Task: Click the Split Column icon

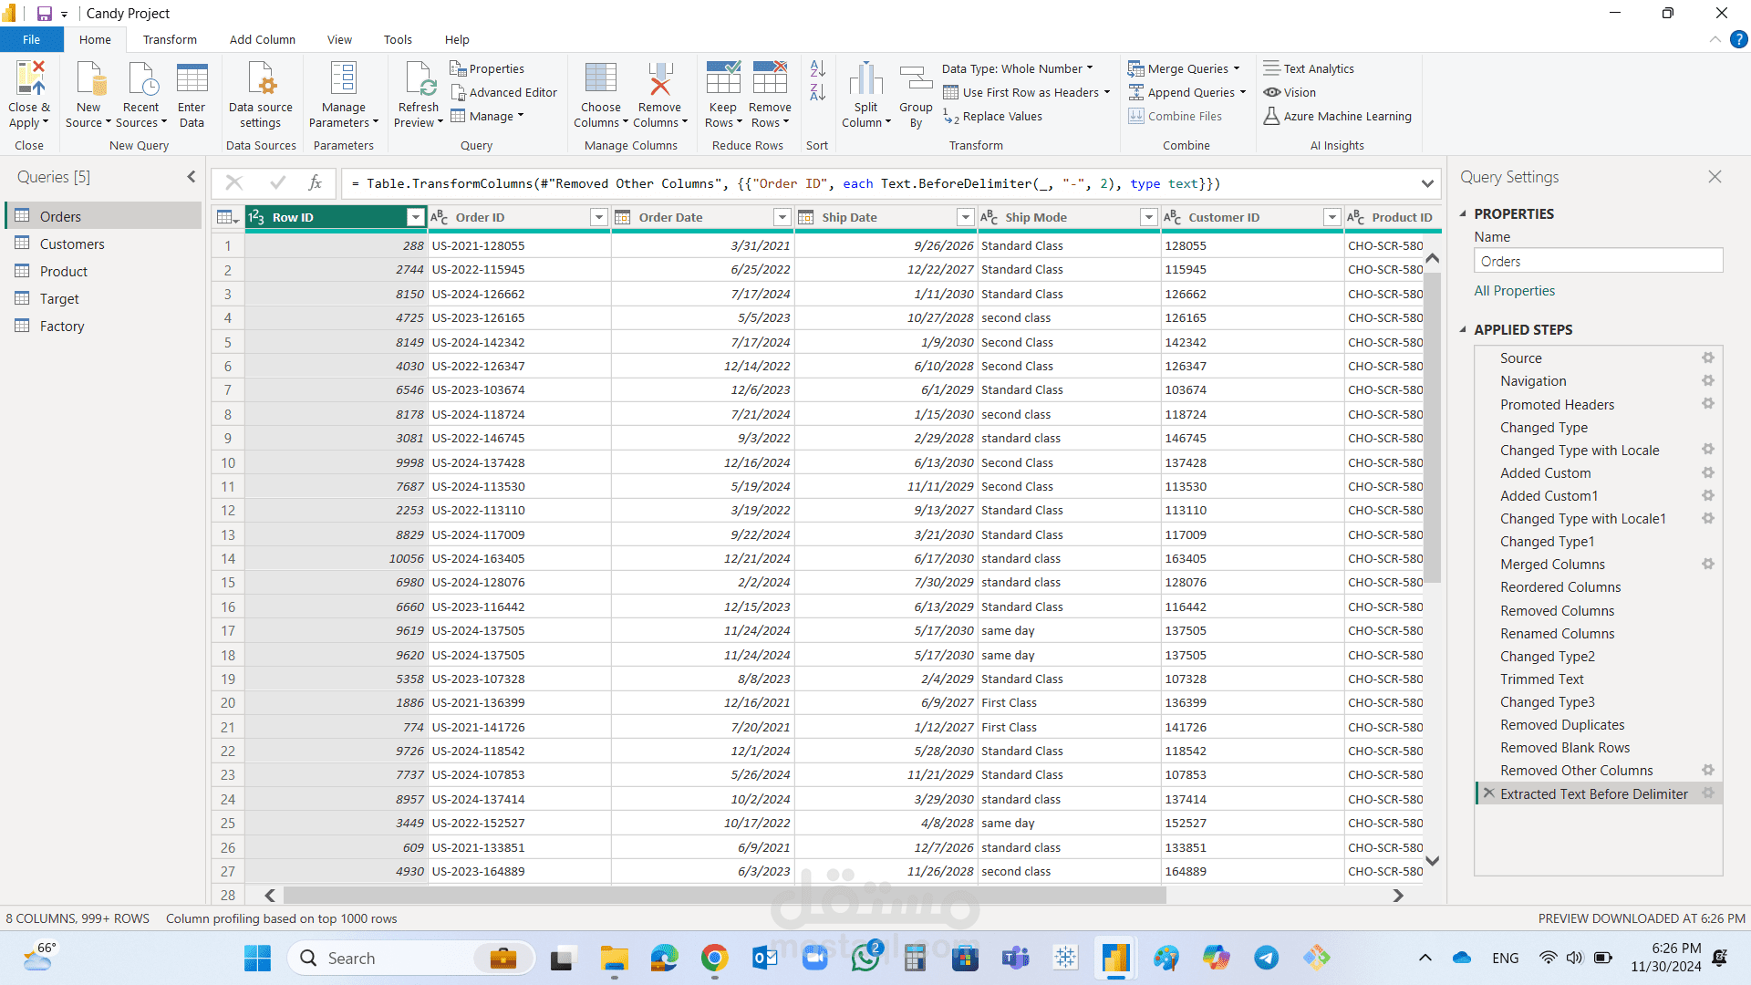Action: point(865,79)
